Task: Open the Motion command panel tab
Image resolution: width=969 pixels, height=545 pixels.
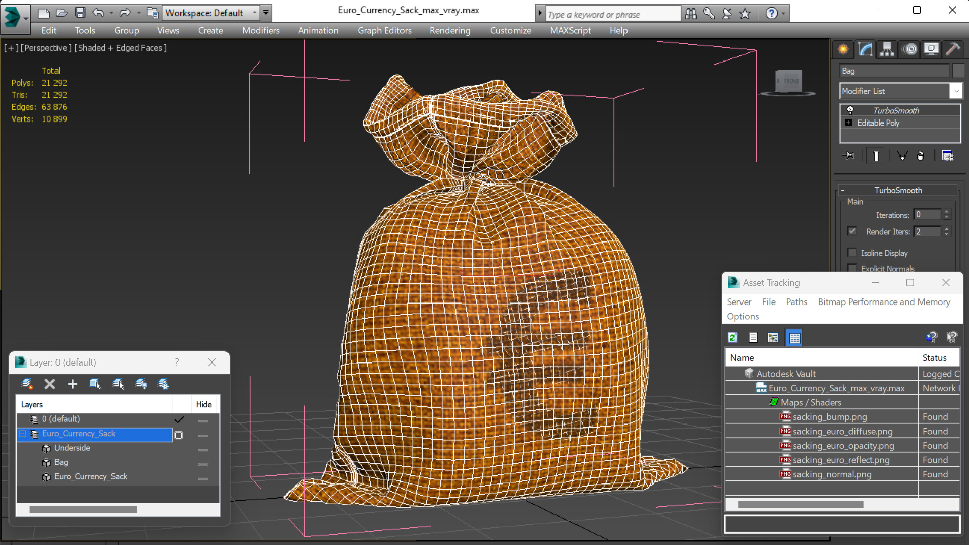Action: (910, 49)
